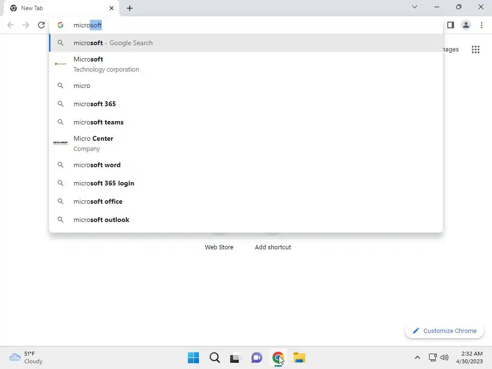This screenshot has width=492, height=369.
Task: Open Task View on taskbar
Action: (234, 358)
